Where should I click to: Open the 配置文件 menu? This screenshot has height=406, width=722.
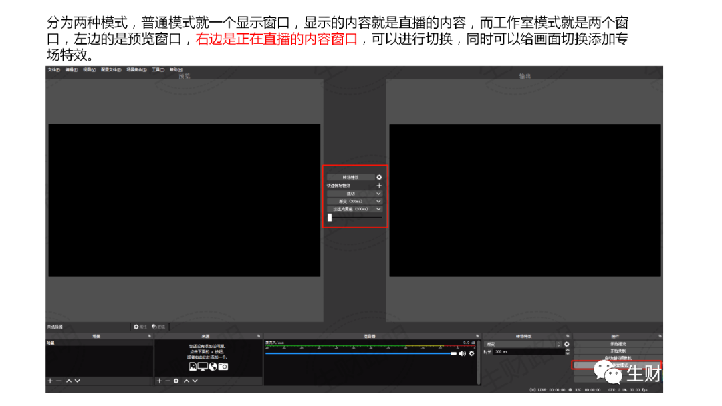pos(111,70)
